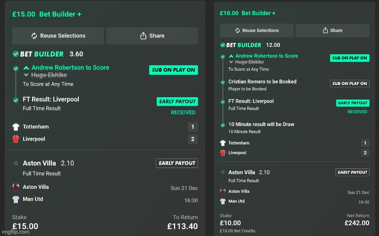Click SUB ON PLAY ON badge for Cristian Romero
The height and width of the screenshot is (236, 379).
point(350,84)
